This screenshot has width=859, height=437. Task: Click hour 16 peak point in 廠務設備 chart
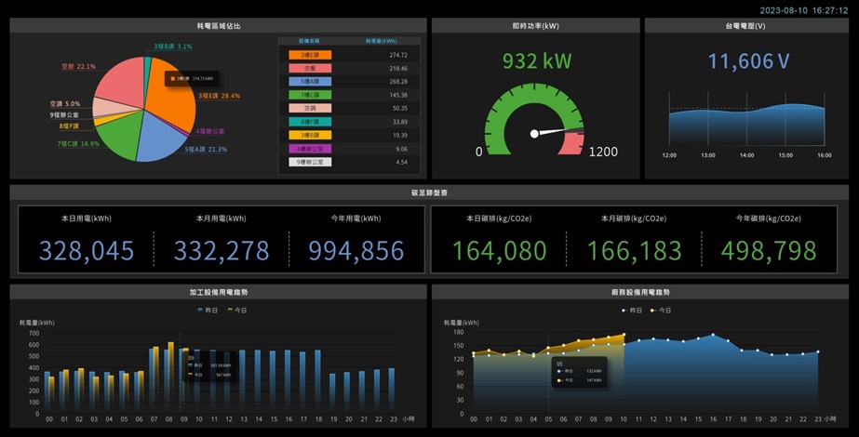[713, 335]
